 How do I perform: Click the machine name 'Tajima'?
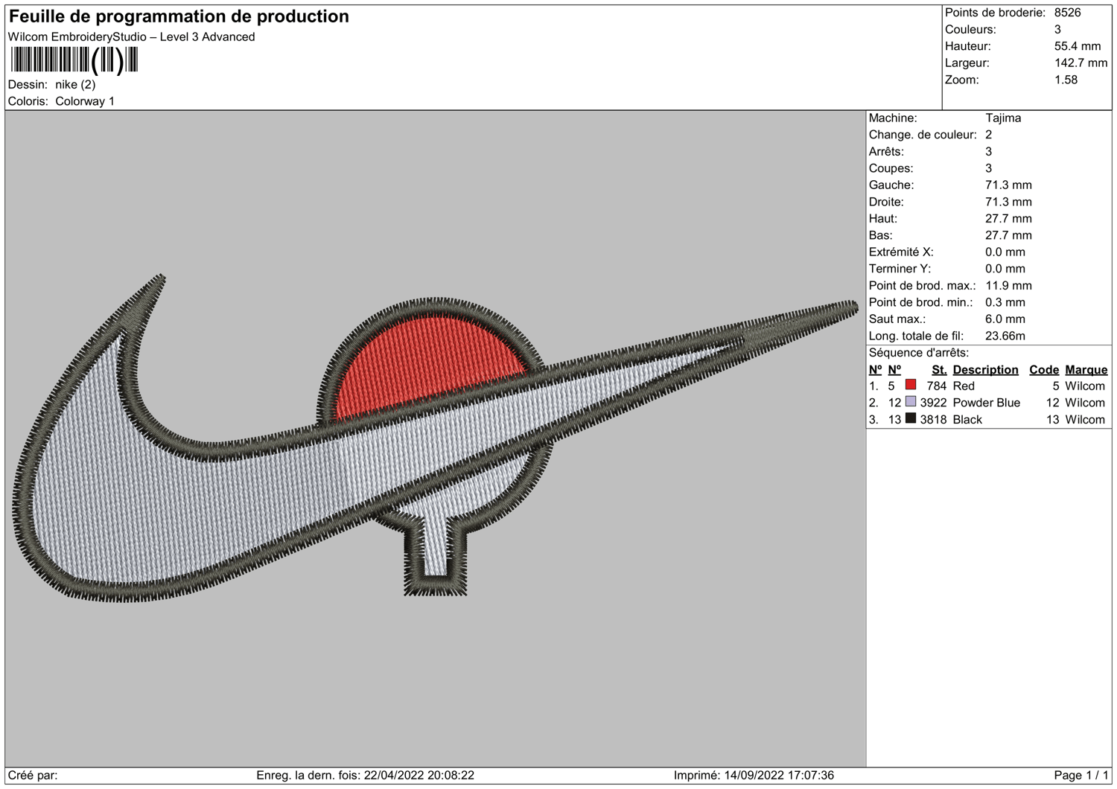[1003, 118]
